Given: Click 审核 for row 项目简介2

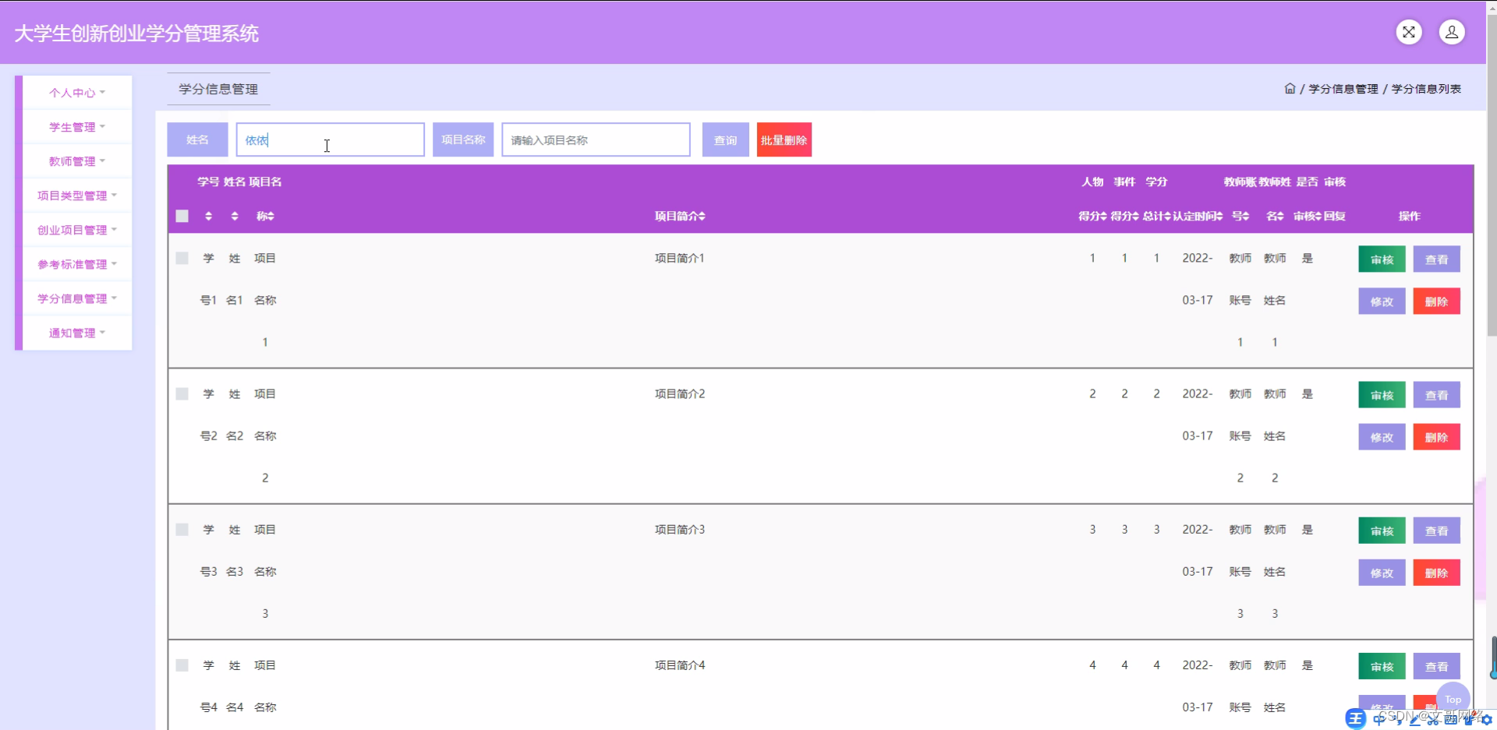Looking at the screenshot, I should [x=1382, y=395].
